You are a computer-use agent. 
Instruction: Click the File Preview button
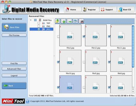[x=14, y=35]
